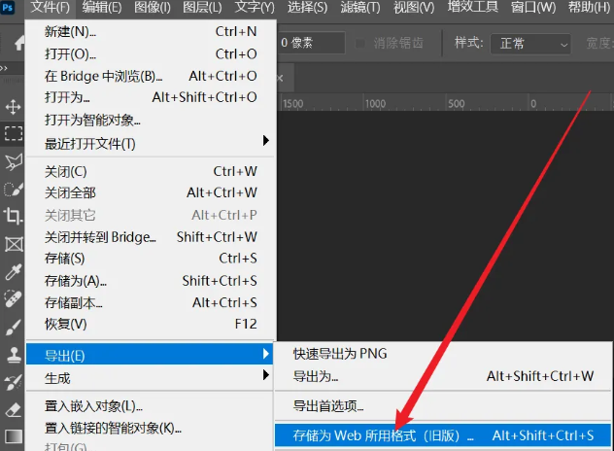Open the 选择(S) menu
614x451 pixels.
[307, 7]
